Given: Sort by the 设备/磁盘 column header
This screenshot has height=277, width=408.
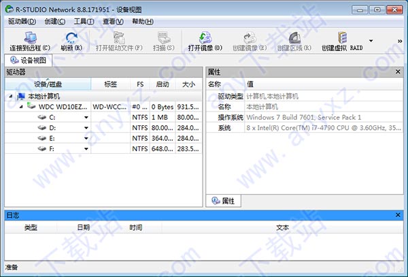Looking at the screenshot, I should 48,84.
